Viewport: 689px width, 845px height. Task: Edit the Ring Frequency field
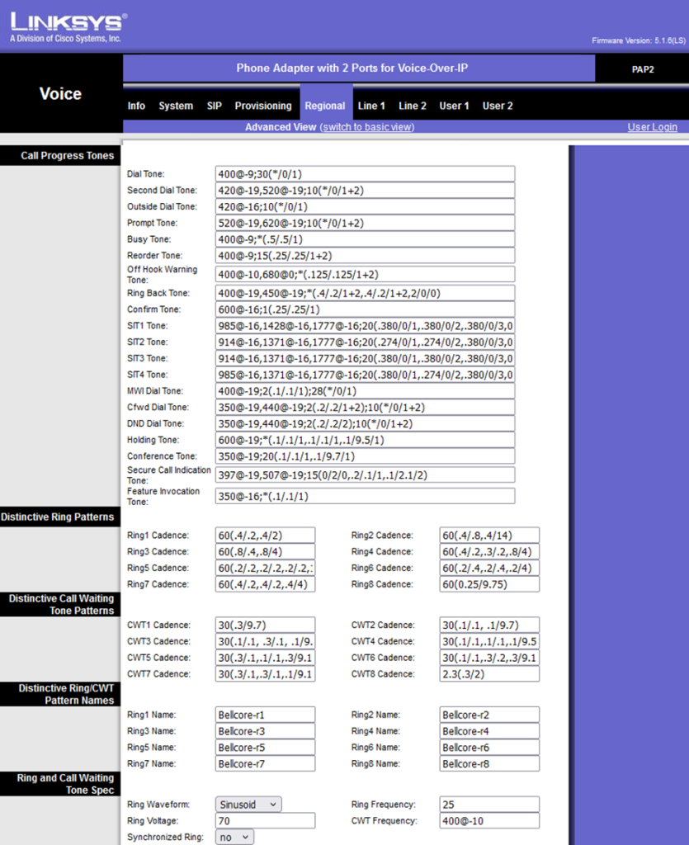489,805
